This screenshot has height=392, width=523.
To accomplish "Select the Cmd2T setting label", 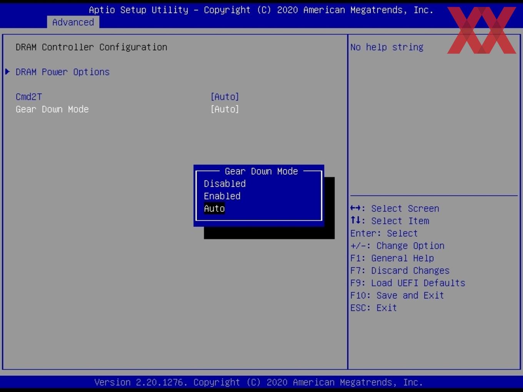I will pos(29,97).
